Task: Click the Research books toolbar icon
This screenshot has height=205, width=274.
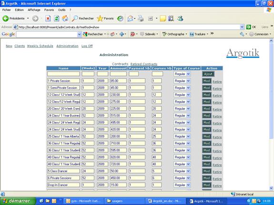Action: 171,19
